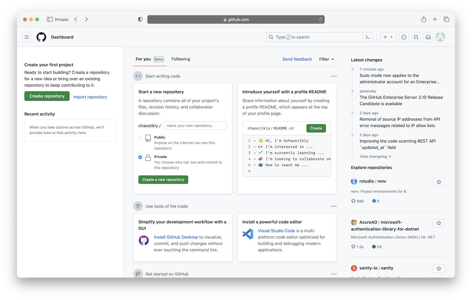The image size is (472, 300).
Task: Expand the Filter dropdown
Action: pos(326,59)
